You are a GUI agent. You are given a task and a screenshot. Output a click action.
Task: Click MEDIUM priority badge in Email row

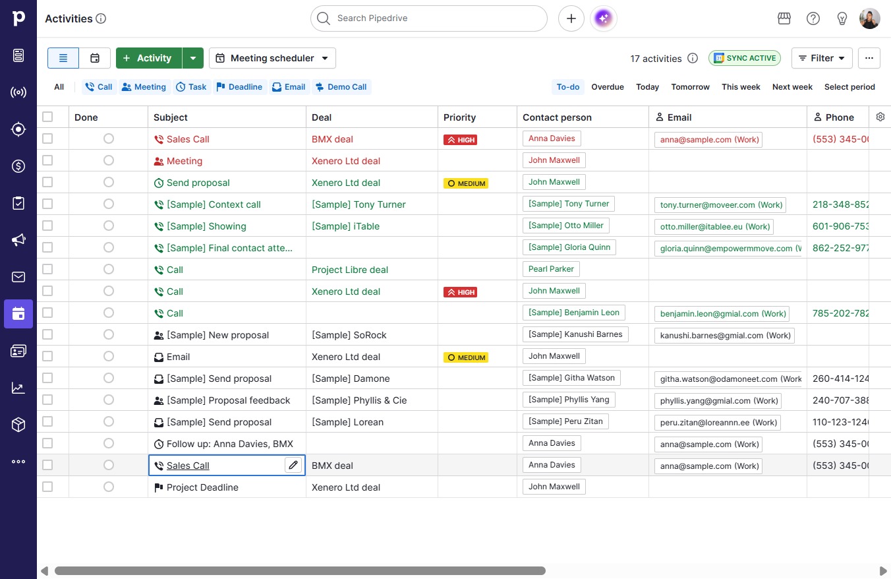pyautogui.click(x=466, y=357)
